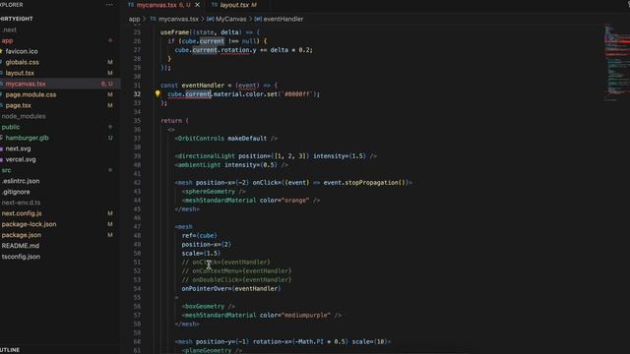Image resolution: width=630 pixels, height=354 pixels.
Task: Click the useFrame call on line 25
Action: click(x=174, y=32)
